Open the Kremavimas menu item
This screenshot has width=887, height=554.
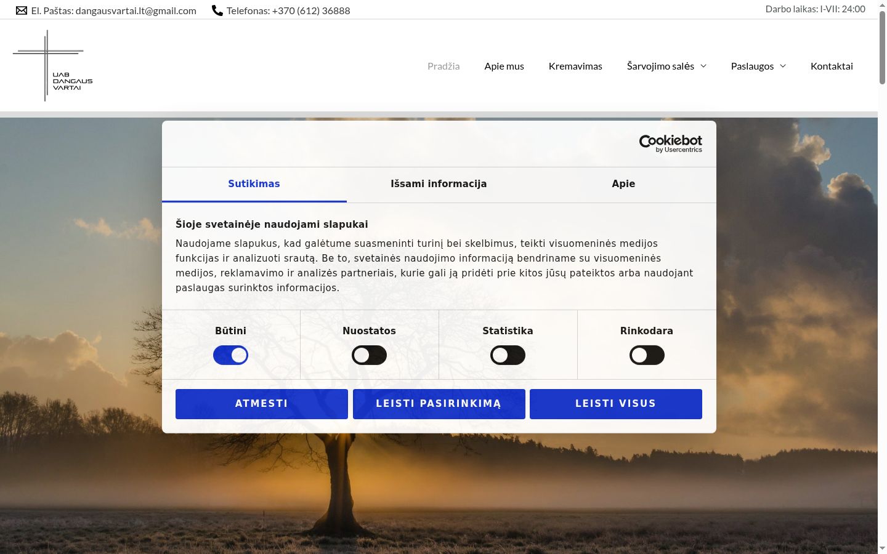tap(575, 66)
